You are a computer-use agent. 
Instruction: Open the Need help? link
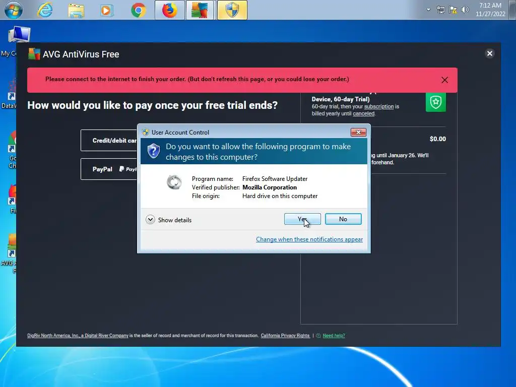pyautogui.click(x=334, y=336)
